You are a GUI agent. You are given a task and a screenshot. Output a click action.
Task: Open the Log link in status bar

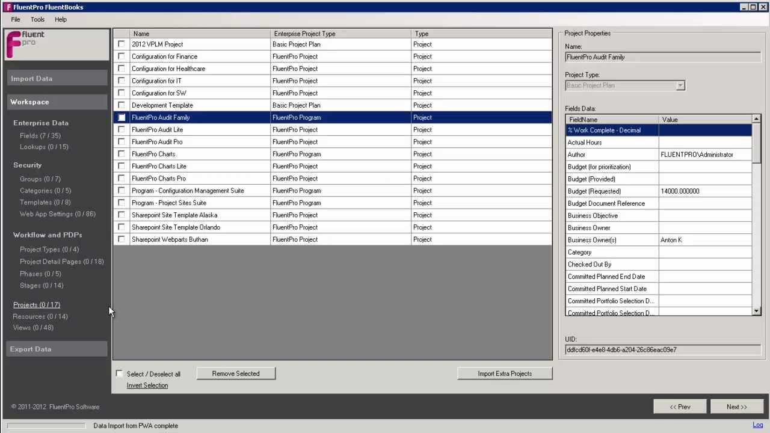point(757,425)
